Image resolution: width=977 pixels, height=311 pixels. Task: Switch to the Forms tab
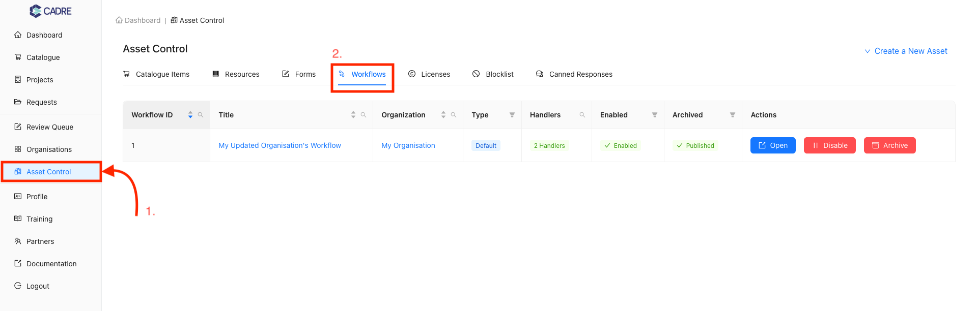coord(299,74)
